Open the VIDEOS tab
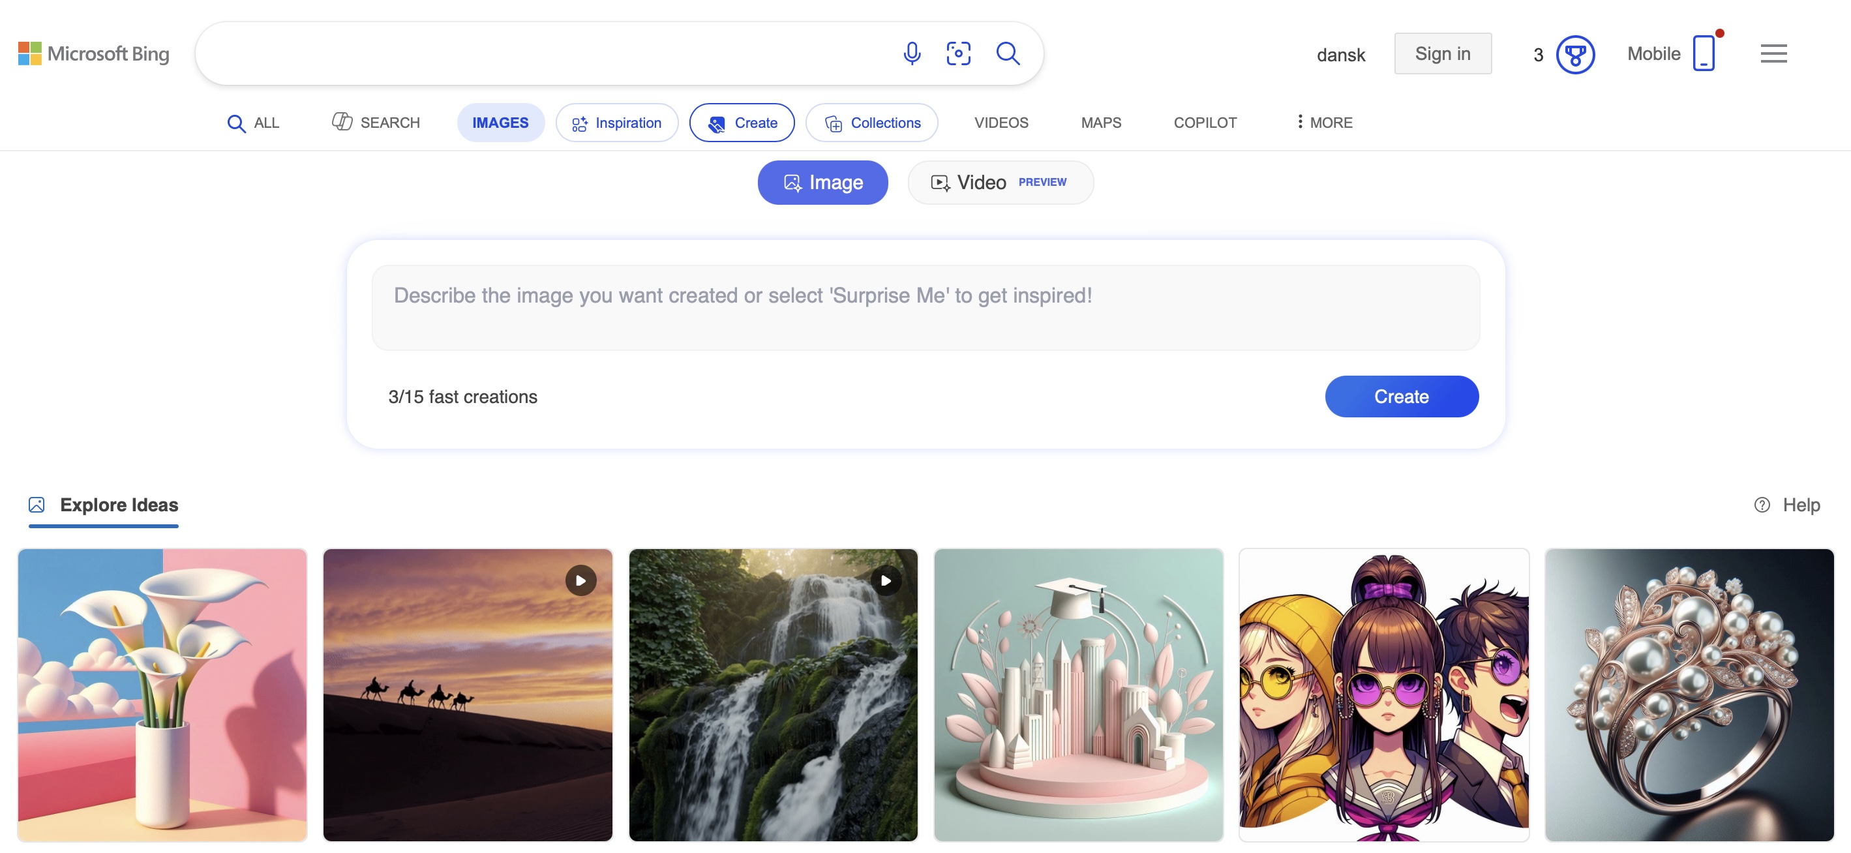 [1001, 122]
